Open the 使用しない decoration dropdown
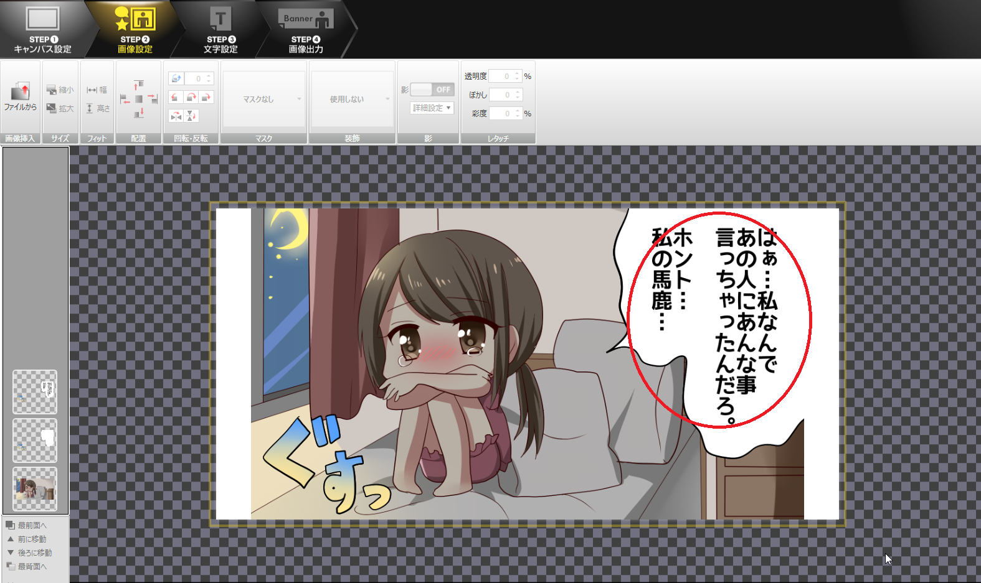Image resolution: width=981 pixels, height=583 pixels. pos(353,99)
